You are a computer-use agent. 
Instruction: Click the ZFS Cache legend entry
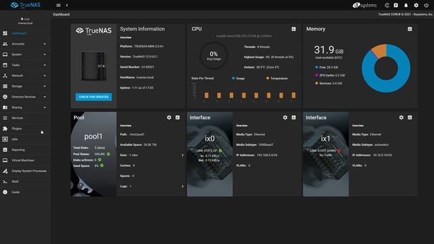[x=330, y=75]
